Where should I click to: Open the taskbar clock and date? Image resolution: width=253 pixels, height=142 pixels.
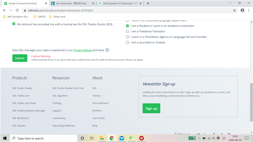(x=235, y=138)
